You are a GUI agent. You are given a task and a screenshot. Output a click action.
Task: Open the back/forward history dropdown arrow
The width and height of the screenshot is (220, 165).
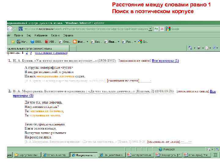click(x=15, y=29)
